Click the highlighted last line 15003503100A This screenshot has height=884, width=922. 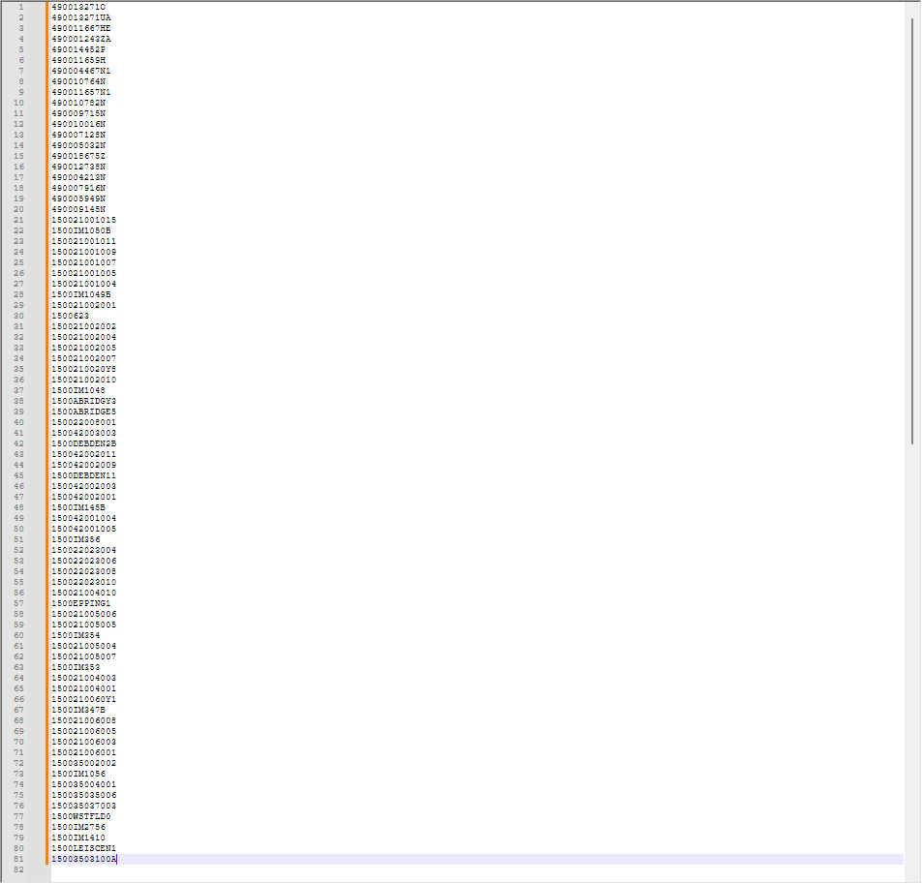tap(83, 859)
